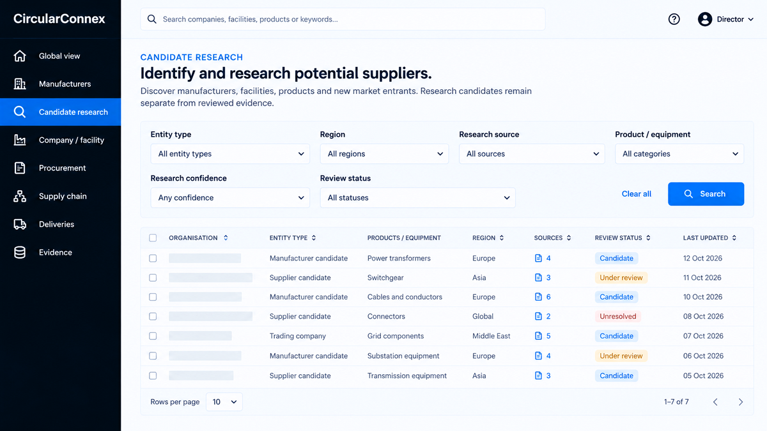767x431 pixels.
Task: Click the '12 Oct 2026' date cell
Action: click(703, 259)
